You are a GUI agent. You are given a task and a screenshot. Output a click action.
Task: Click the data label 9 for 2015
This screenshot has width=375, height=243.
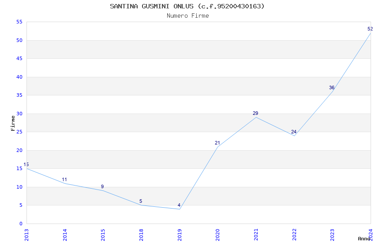(102, 186)
